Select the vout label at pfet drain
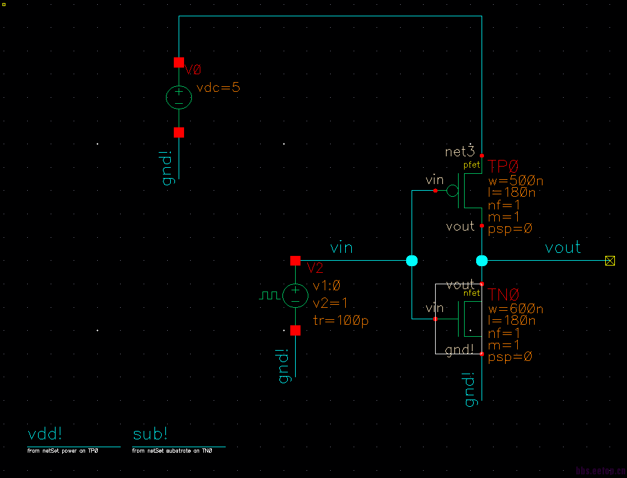Image resolution: width=627 pixels, height=478 pixels. pyautogui.click(x=460, y=226)
